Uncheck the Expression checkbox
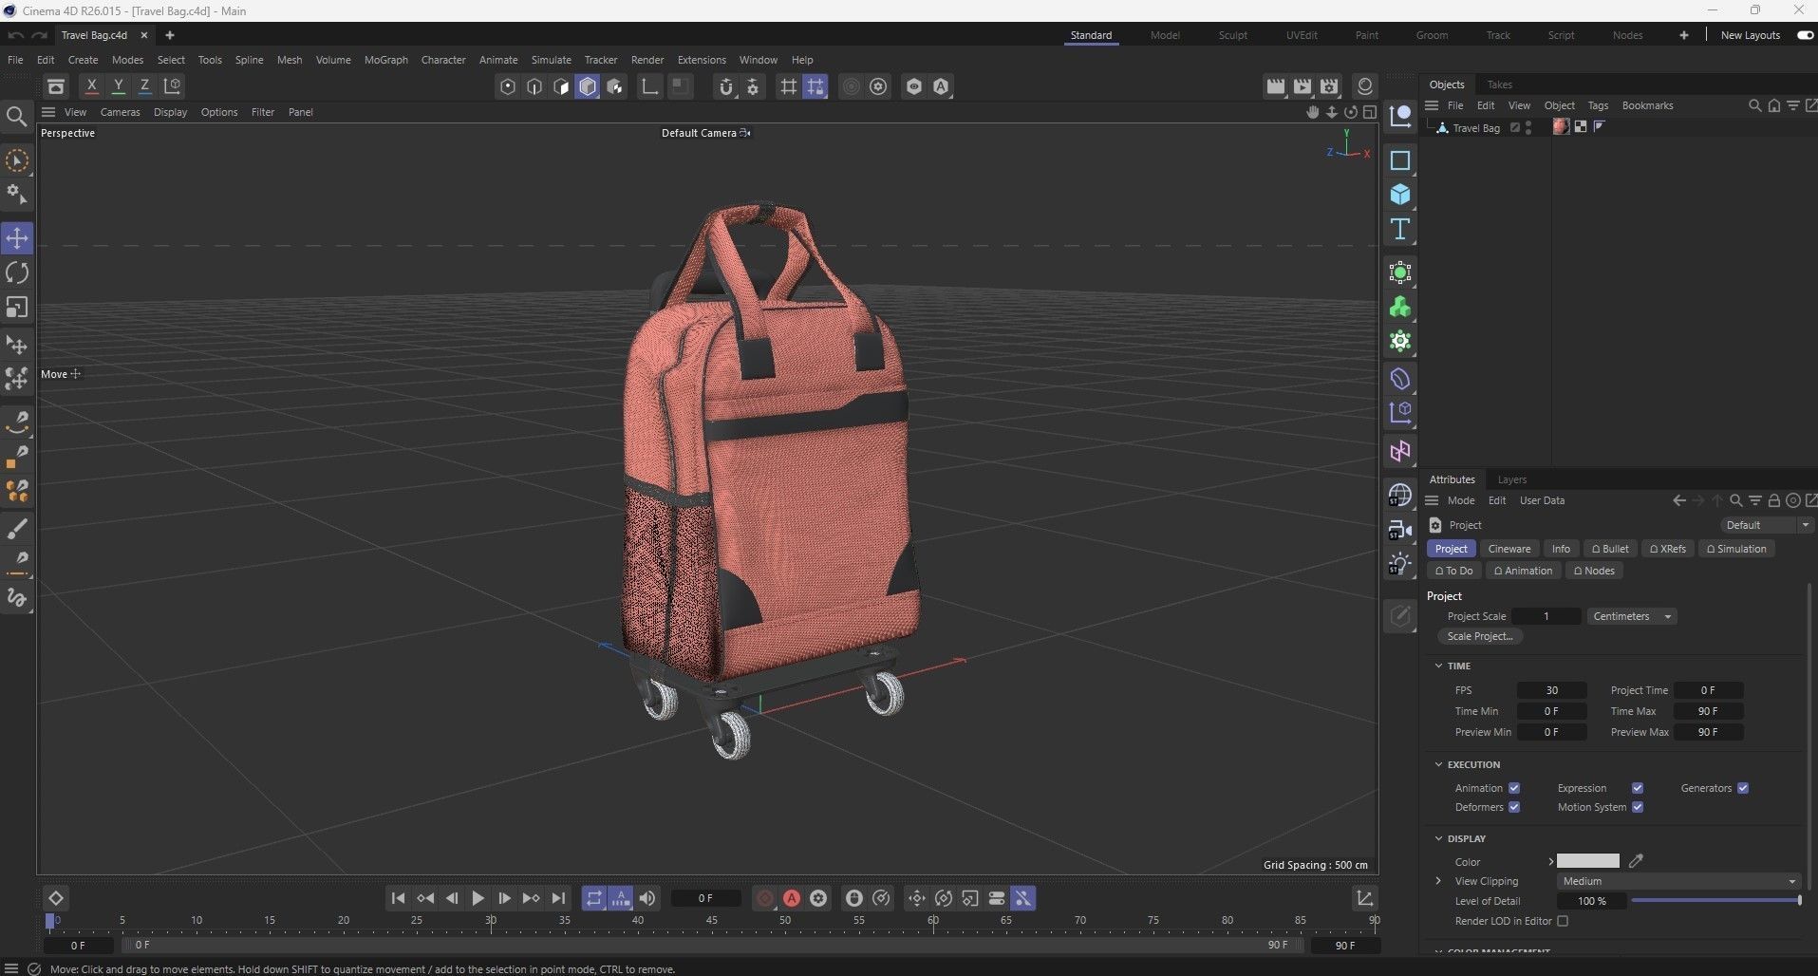This screenshot has width=1818, height=976. point(1638,788)
